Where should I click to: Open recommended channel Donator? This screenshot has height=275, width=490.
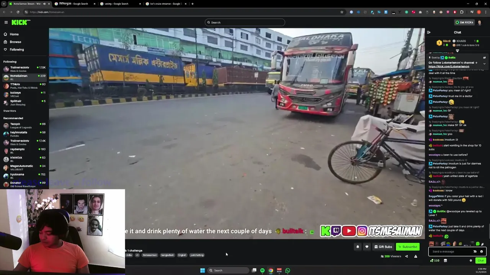coord(24,184)
